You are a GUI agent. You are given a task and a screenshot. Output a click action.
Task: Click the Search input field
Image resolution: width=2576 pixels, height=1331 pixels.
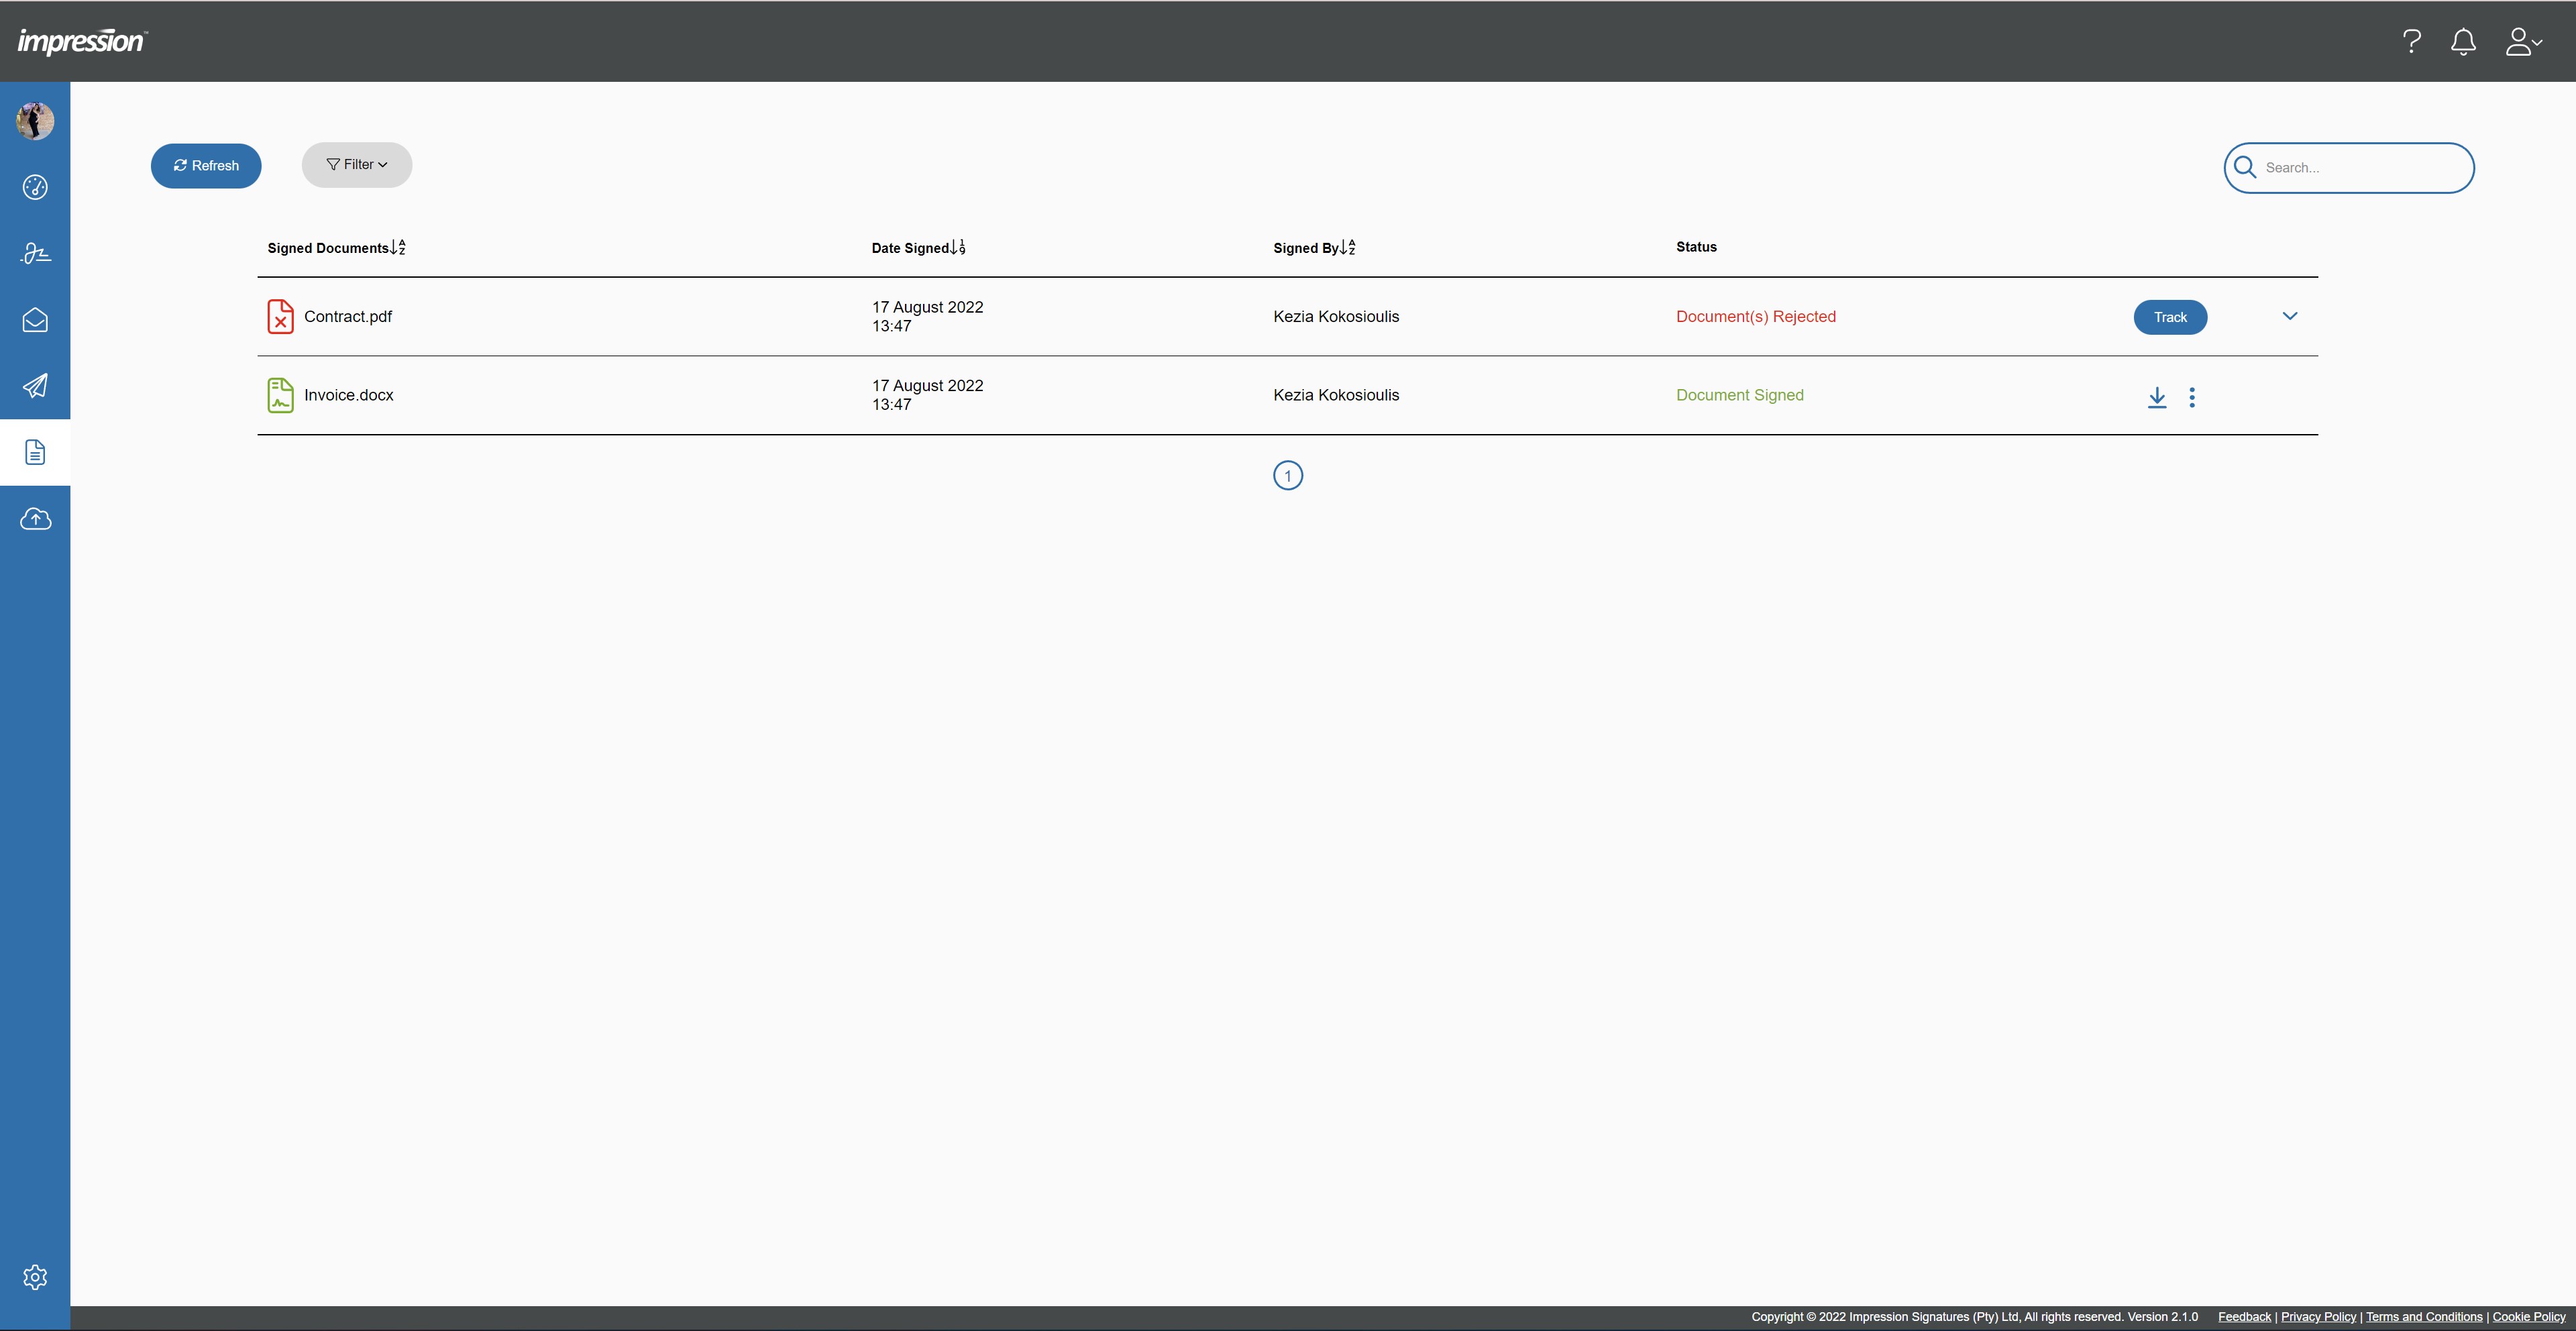pyautogui.click(x=2360, y=168)
